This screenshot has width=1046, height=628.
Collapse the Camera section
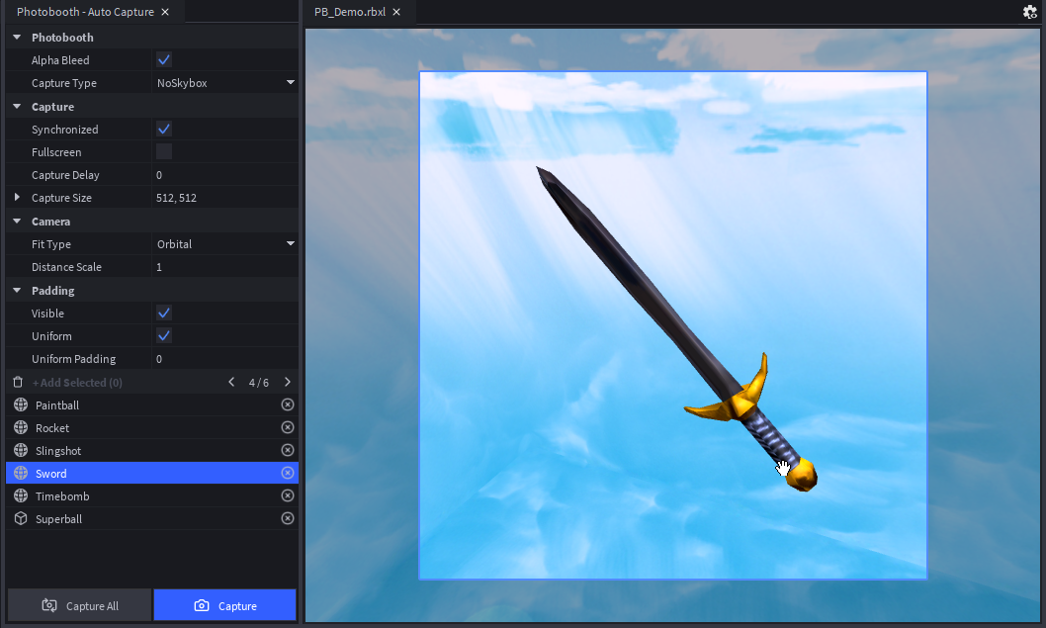(18, 222)
